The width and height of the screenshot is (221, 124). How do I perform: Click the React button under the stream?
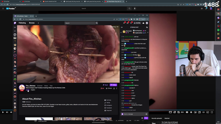105,85
